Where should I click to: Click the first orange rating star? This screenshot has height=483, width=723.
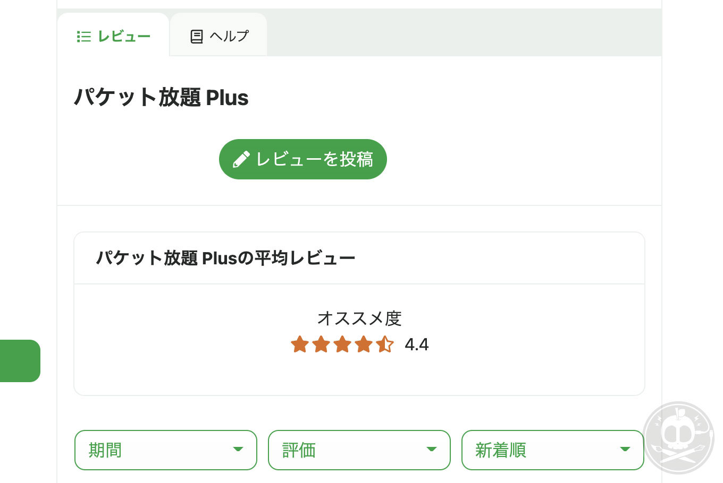pos(300,344)
